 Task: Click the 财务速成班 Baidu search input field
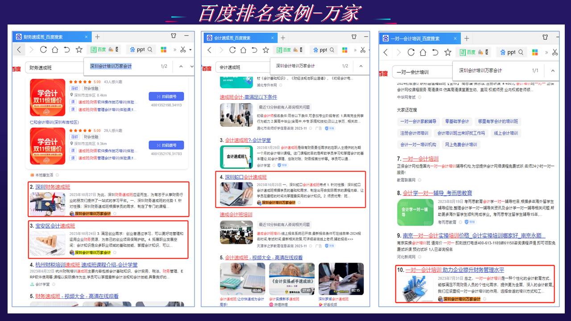[54, 68]
